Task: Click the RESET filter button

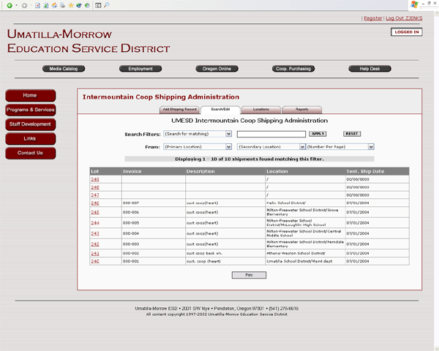Action: (x=352, y=134)
